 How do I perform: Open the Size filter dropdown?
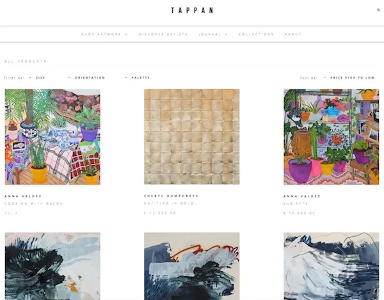click(x=37, y=77)
